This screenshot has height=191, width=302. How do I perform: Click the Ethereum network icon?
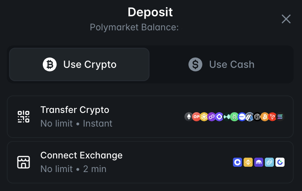pyautogui.click(x=188, y=117)
